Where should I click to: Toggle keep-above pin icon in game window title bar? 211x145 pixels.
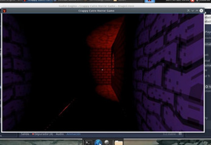[x=188, y=10]
